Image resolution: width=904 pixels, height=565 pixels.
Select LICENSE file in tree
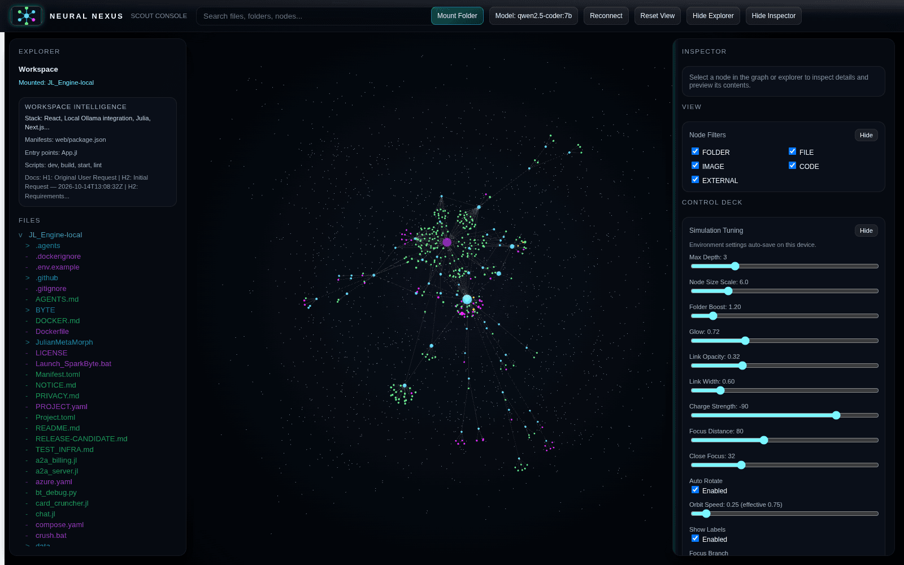tap(51, 353)
